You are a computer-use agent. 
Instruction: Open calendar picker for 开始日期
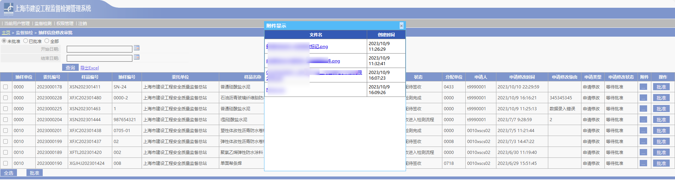coord(137,48)
